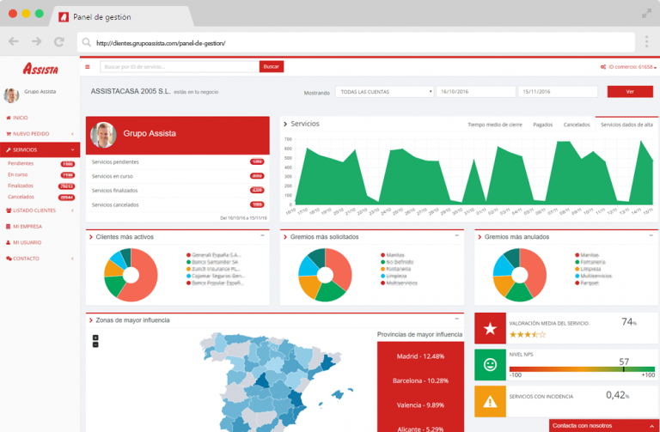
Task: Click the map zoom-in plus button
Action: pos(95,337)
